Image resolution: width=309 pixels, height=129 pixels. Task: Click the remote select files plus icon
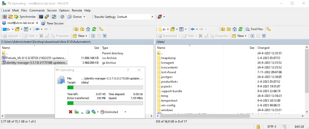pyautogui.click(x=253, y=36)
